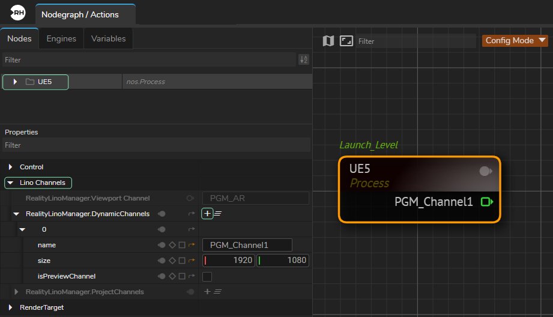Click the fit-to-view frame icon

(x=346, y=41)
